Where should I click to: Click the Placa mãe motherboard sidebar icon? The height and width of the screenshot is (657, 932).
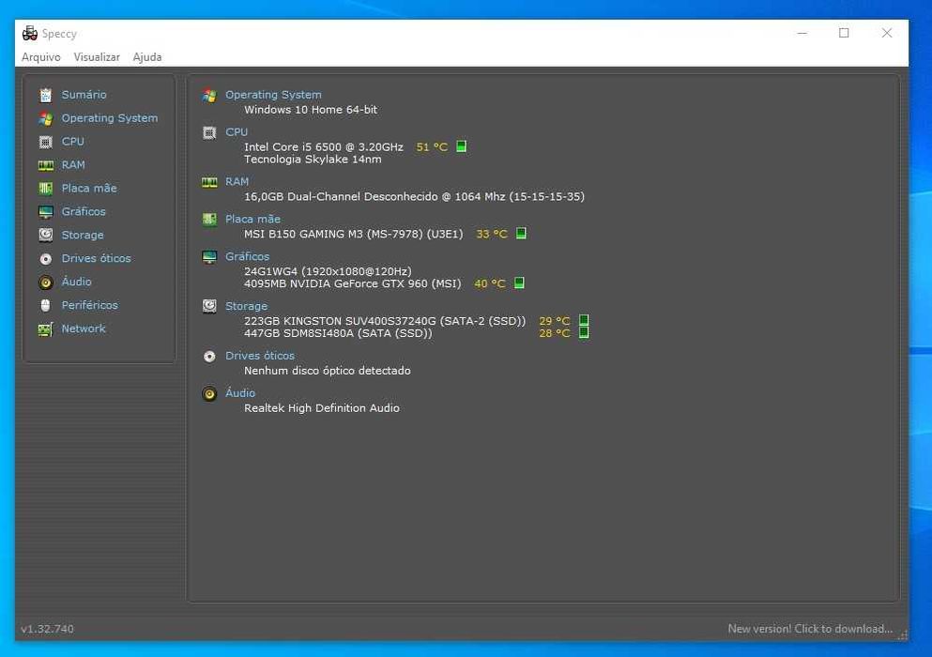pos(46,189)
